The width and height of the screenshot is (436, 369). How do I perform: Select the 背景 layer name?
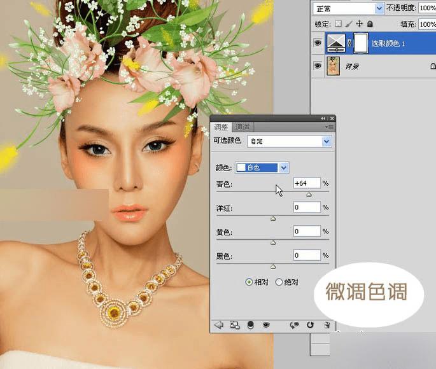coord(352,66)
